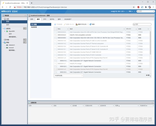Screen dimensions: 156x126
Task: Open the 帮助 help dropdown
Action: coord(131,11)
